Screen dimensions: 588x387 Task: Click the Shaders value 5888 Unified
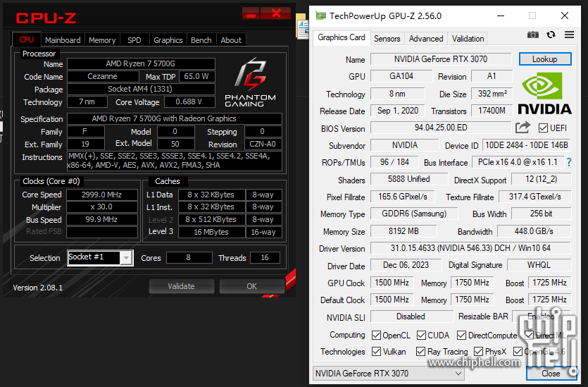coord(408,179)
